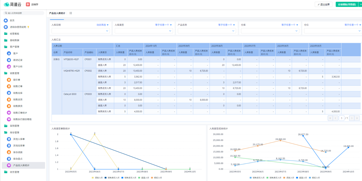This screenshot has width=362, height=181.
Task: Open the 首页 home icon in sidebar
Action: (6, 21)
